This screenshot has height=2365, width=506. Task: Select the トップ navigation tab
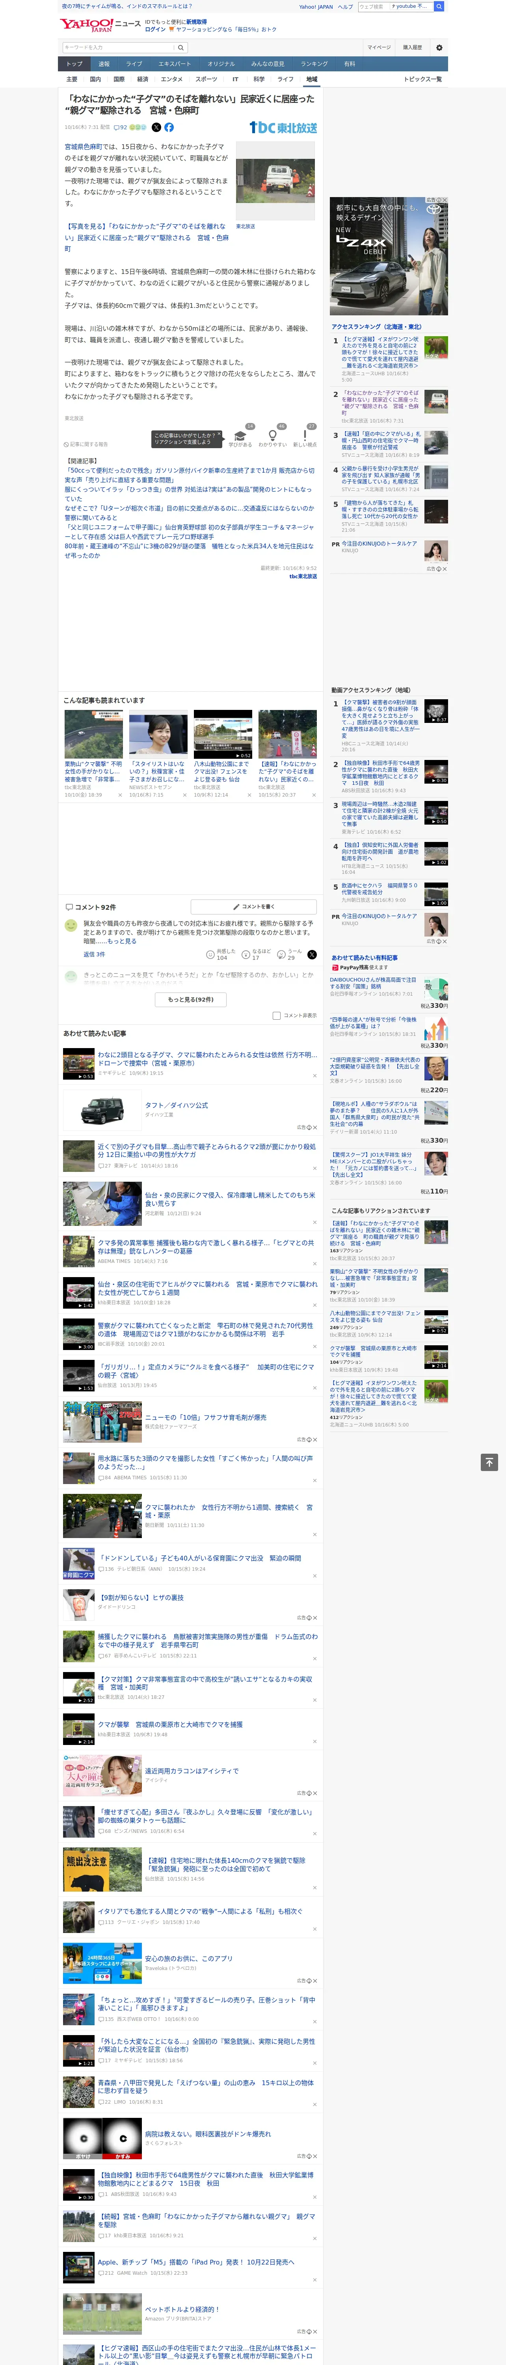point(74,64)
